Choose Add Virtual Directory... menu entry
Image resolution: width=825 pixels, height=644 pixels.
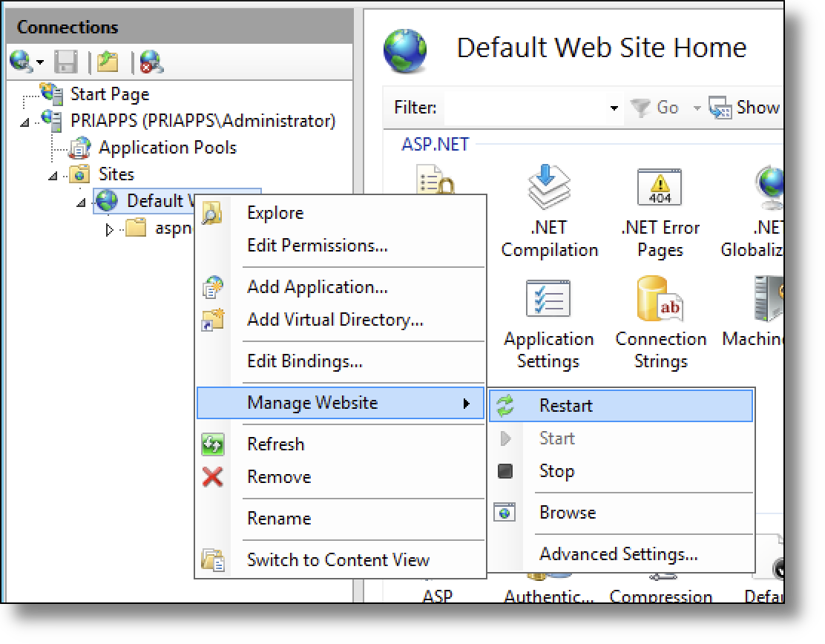click(x=340, y=319)
